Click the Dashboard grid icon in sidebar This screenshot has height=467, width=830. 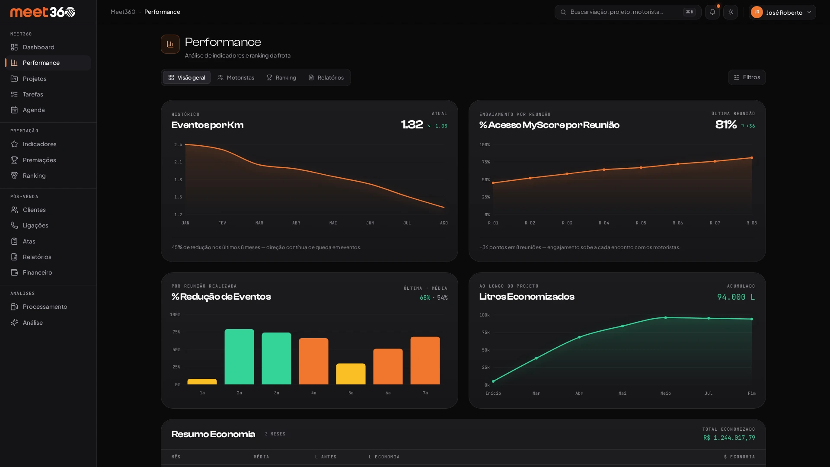[14, 47]
